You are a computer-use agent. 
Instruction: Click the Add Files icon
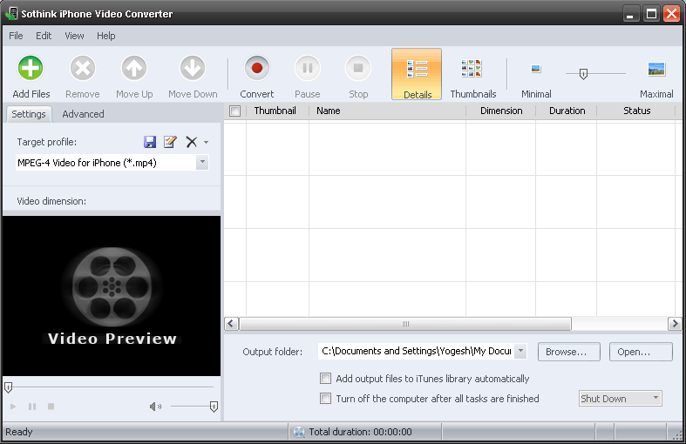[x=31, y=68]
